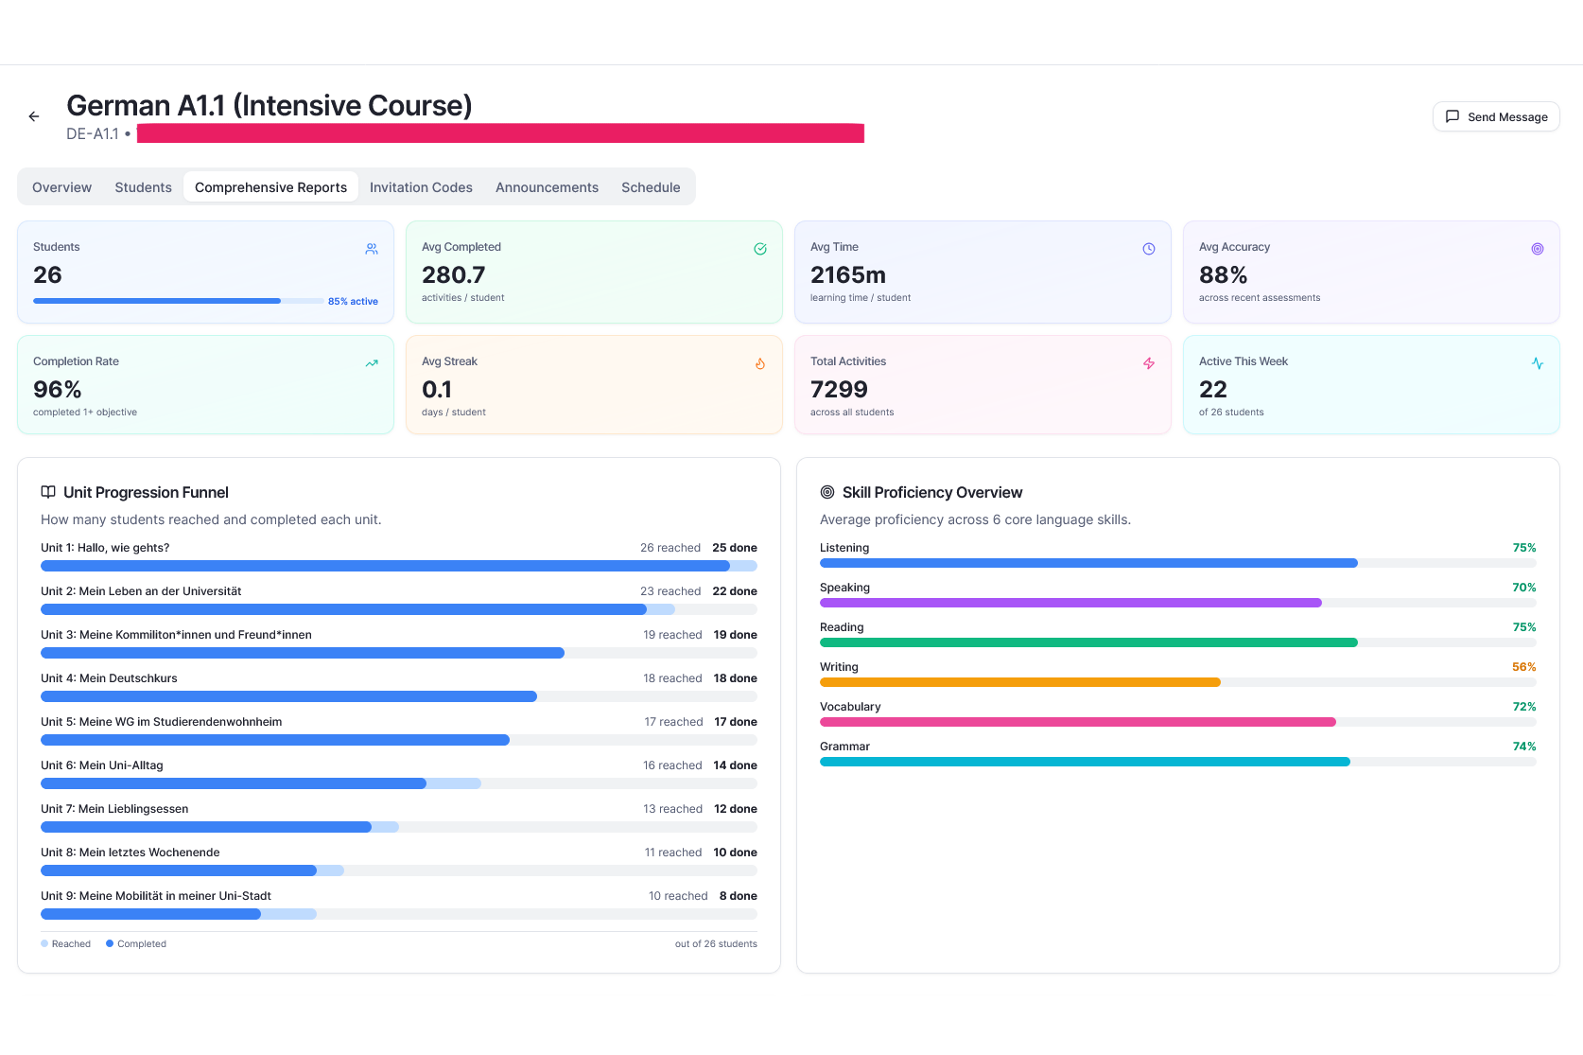Click the Reading skill green proficiency bar
This screenshot has height=1055, width=1583.
(1178, 642)
